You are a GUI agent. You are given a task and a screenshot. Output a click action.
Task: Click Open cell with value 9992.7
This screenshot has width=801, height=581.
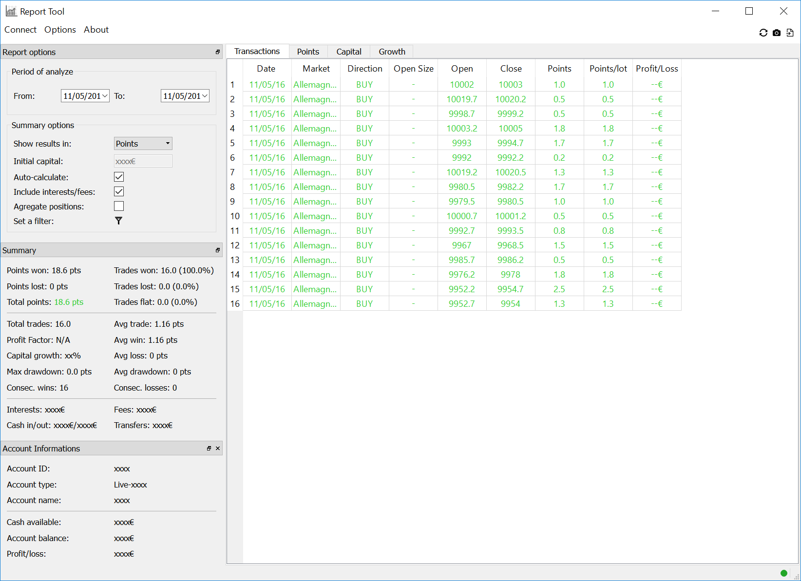(x=462, y=231)
